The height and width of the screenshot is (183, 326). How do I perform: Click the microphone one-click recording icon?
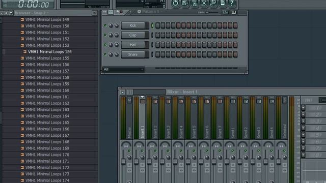[213, 3]
